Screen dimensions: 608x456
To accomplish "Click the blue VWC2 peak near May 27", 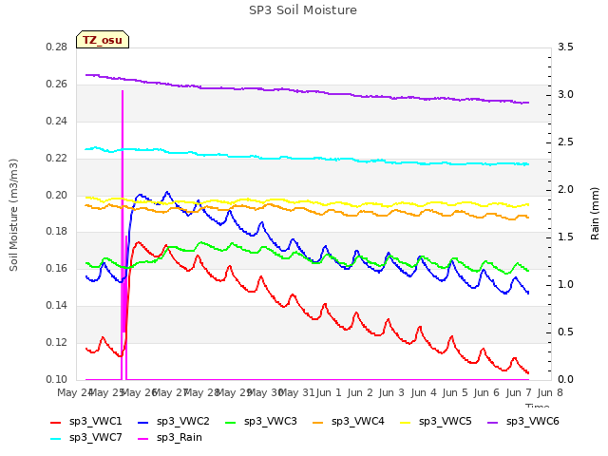I will coord(167,192).
